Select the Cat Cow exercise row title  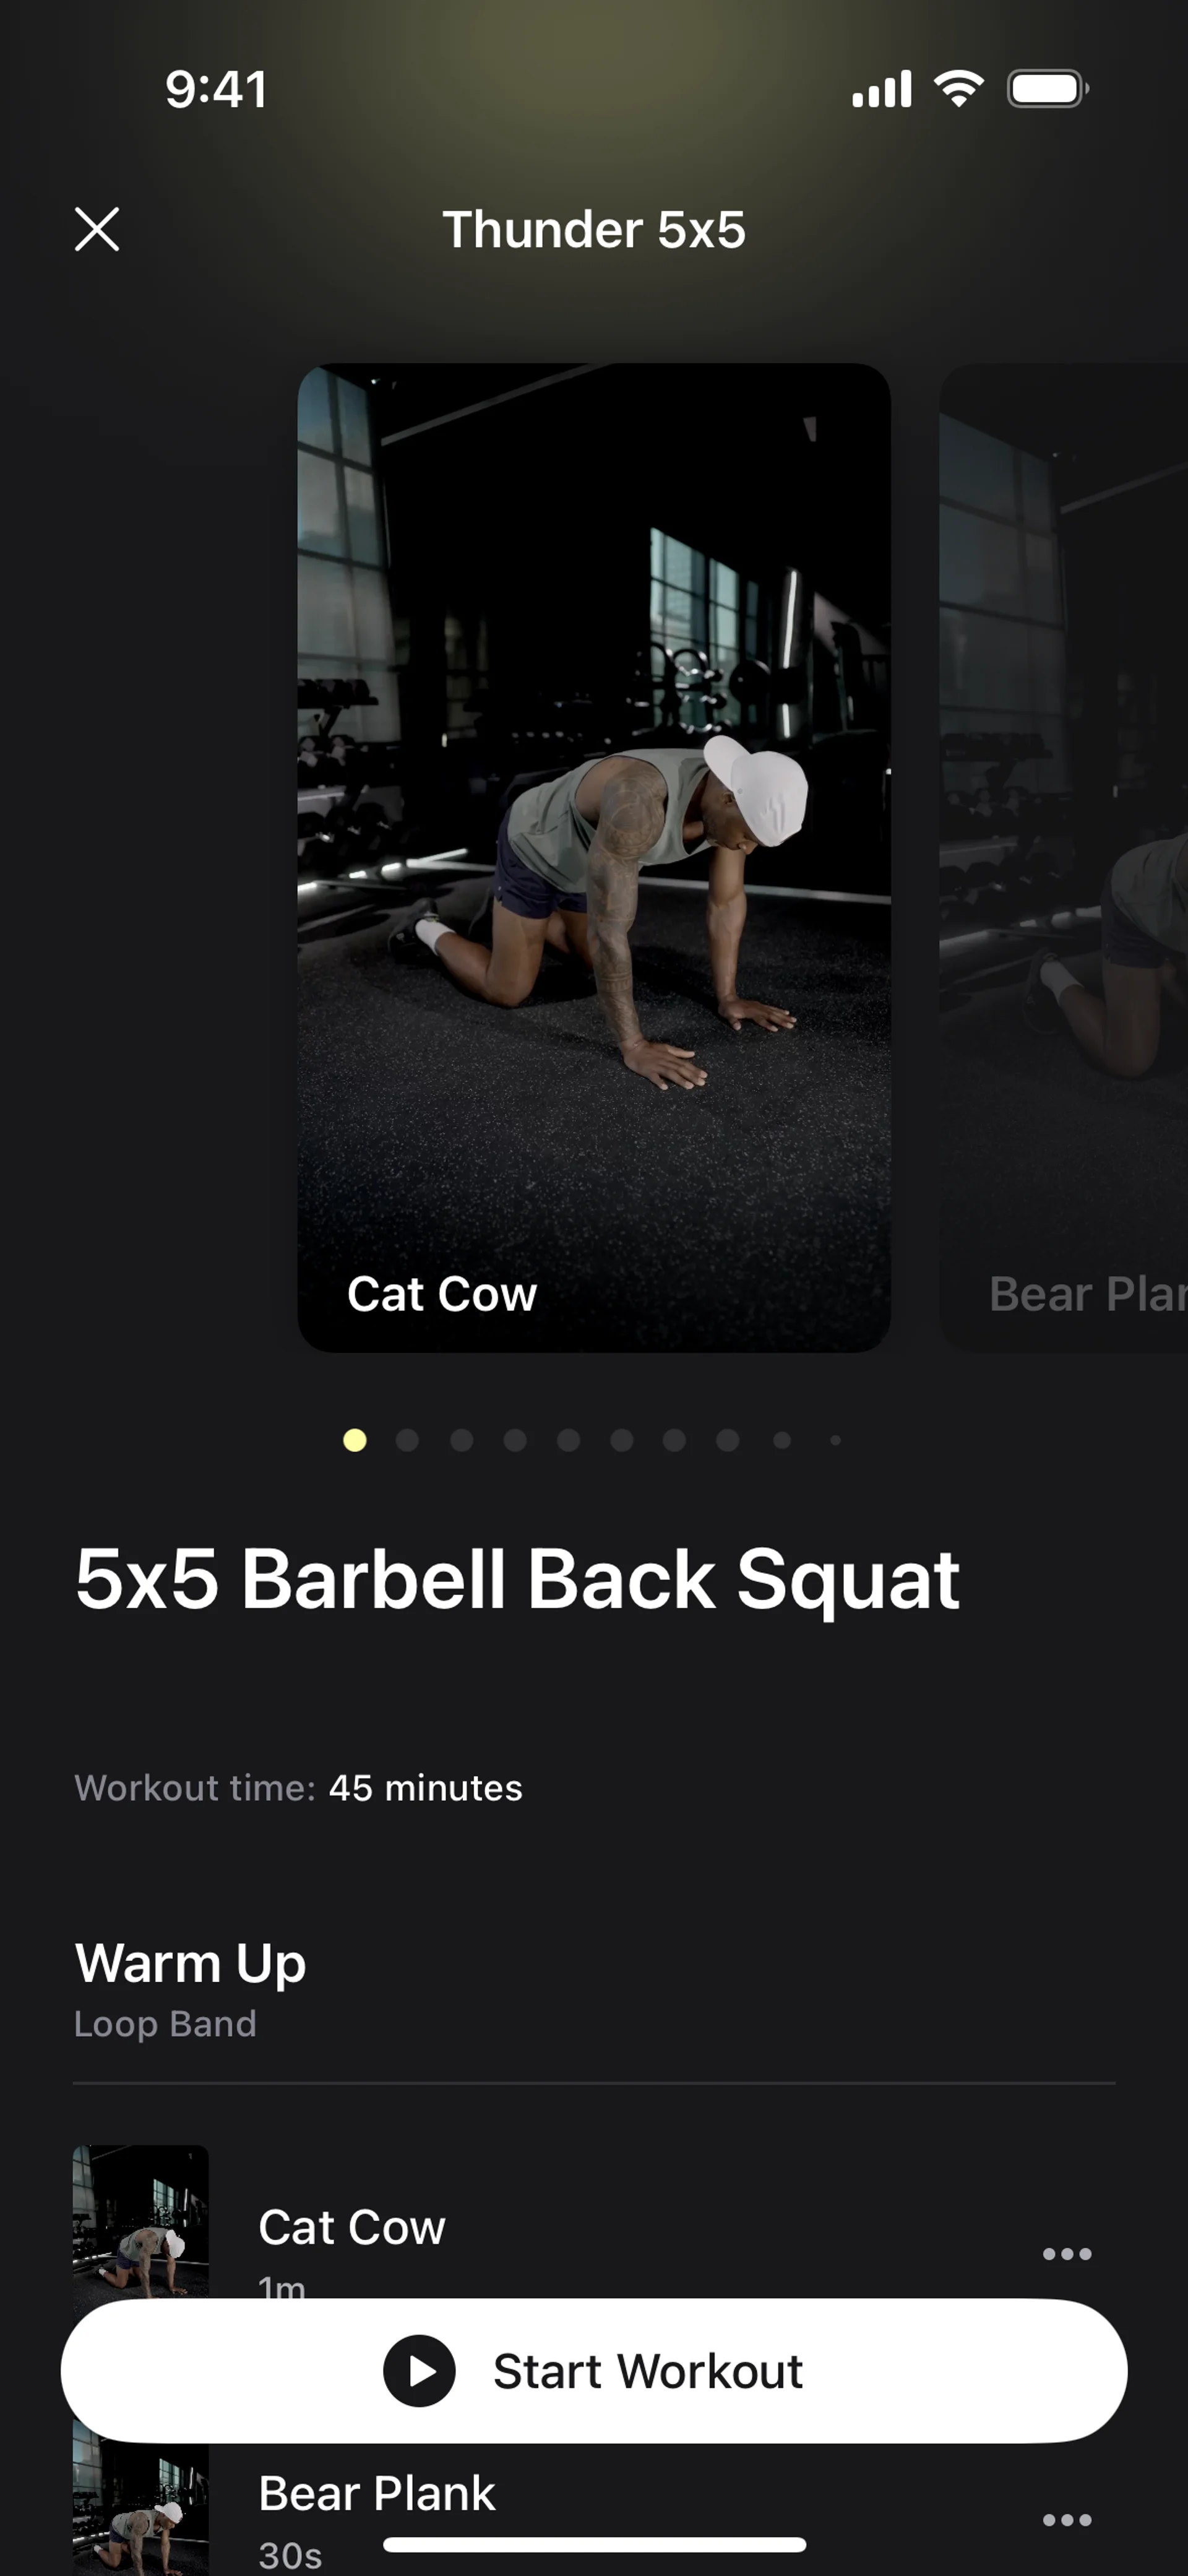pyautogui.click(x=352, y=2227)
